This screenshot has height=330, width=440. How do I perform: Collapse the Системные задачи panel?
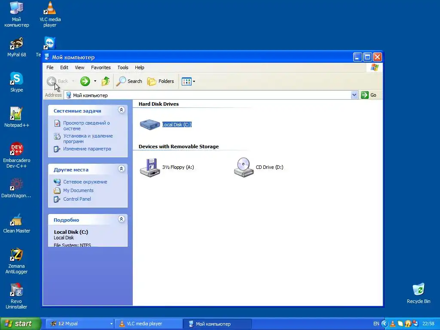coord(121,110)
